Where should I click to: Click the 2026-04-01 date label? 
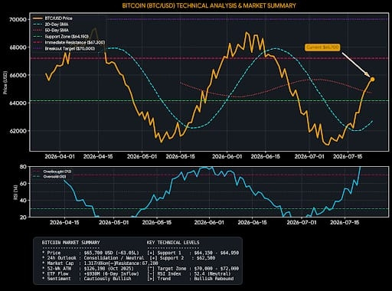(x=60, y=156)
